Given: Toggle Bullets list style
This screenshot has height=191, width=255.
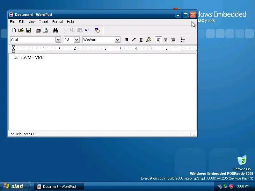Looking at the screenshot, I should pyautogui.click(x=183, y=39).
